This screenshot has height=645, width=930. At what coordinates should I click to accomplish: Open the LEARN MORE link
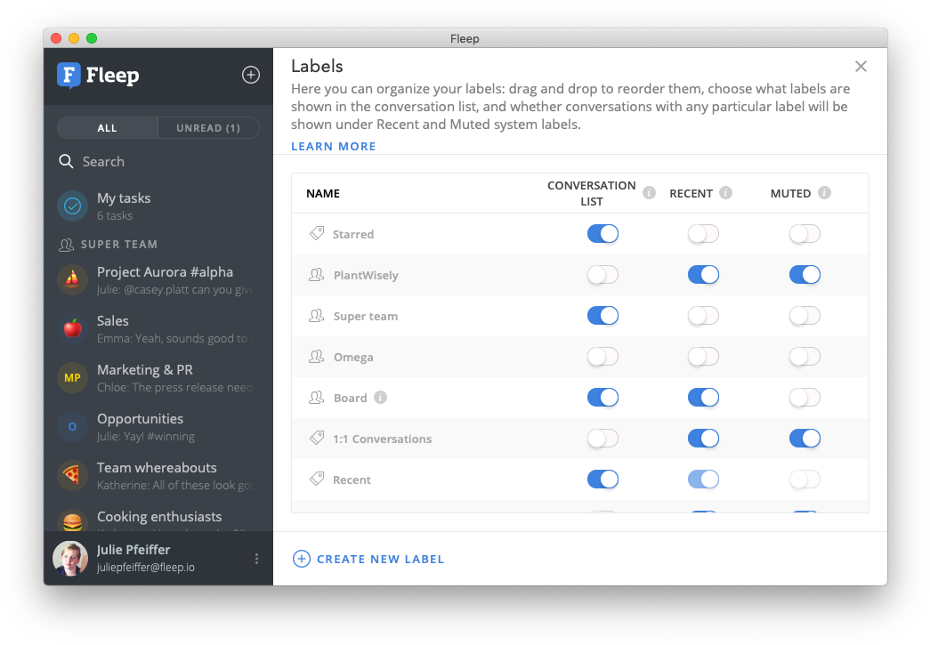(333, 146)
